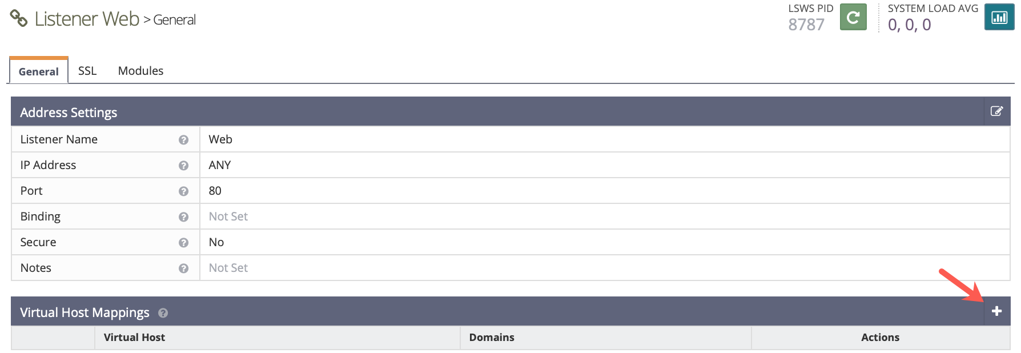
Task: Show help for IP Address
Action: pos(183,166)
